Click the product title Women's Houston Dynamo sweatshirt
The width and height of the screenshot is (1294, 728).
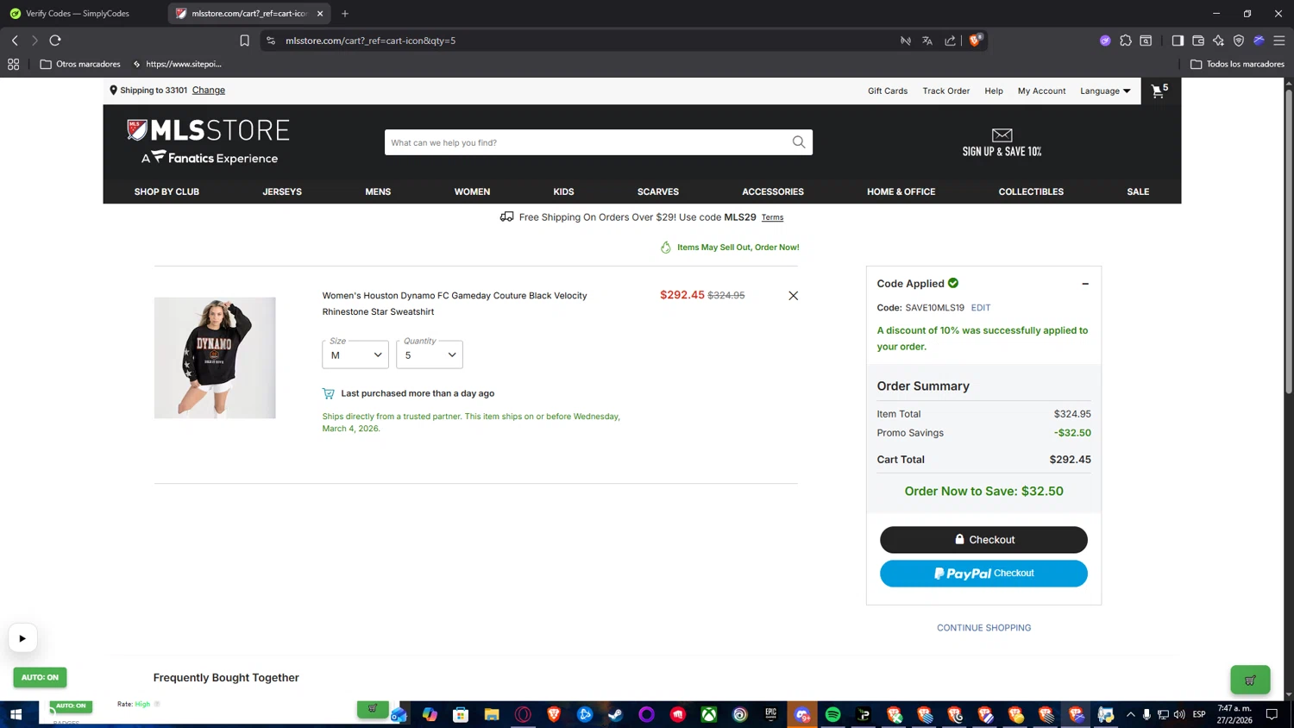pos(455,304)
